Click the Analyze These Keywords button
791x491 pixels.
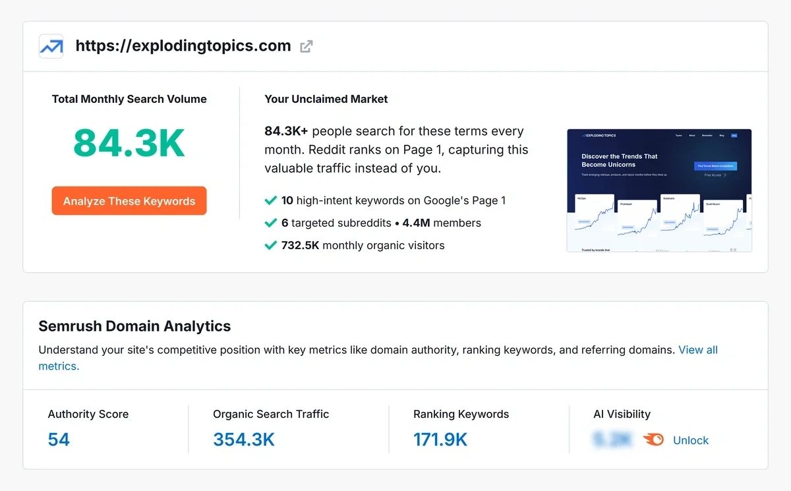(x=129, y=200)
